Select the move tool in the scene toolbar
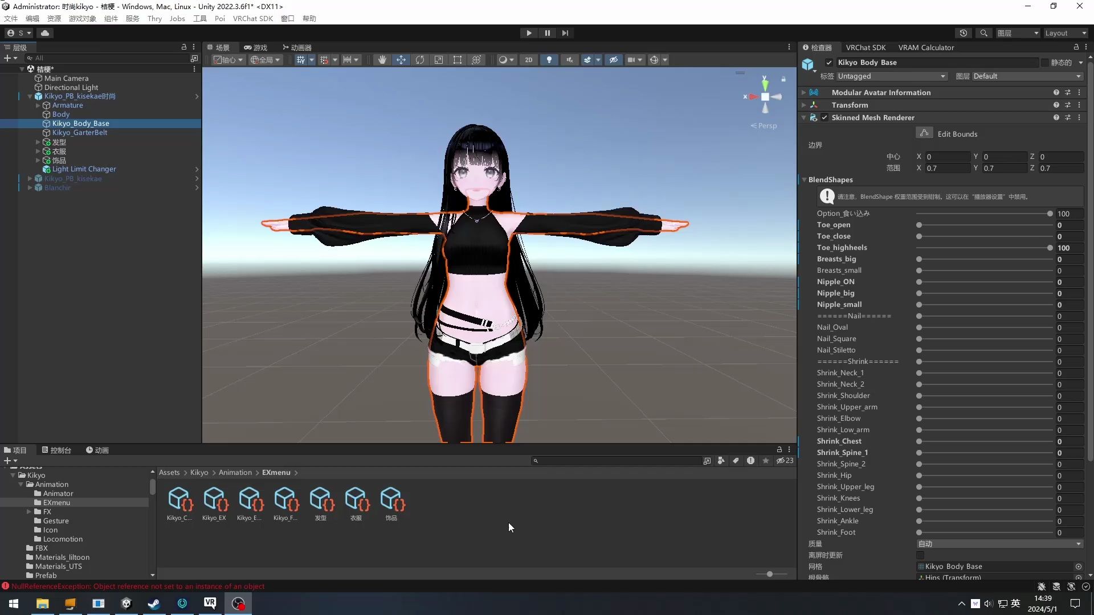Image resolution: width=1094 pixels, height=615 pixels. coord(401,60)
